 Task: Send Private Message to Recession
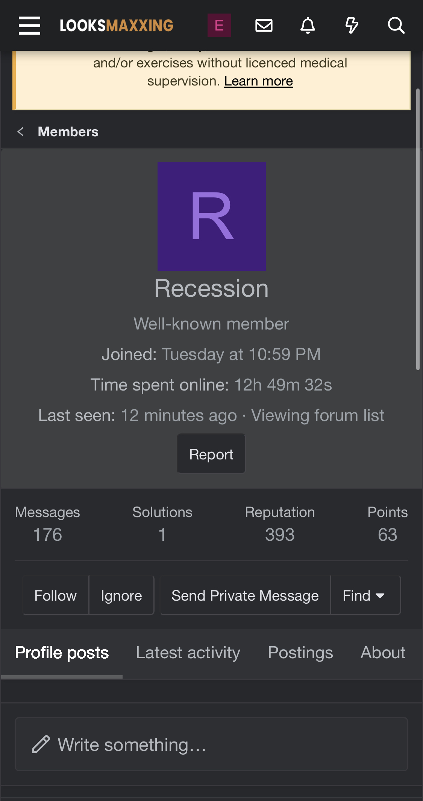coord(245,596)
